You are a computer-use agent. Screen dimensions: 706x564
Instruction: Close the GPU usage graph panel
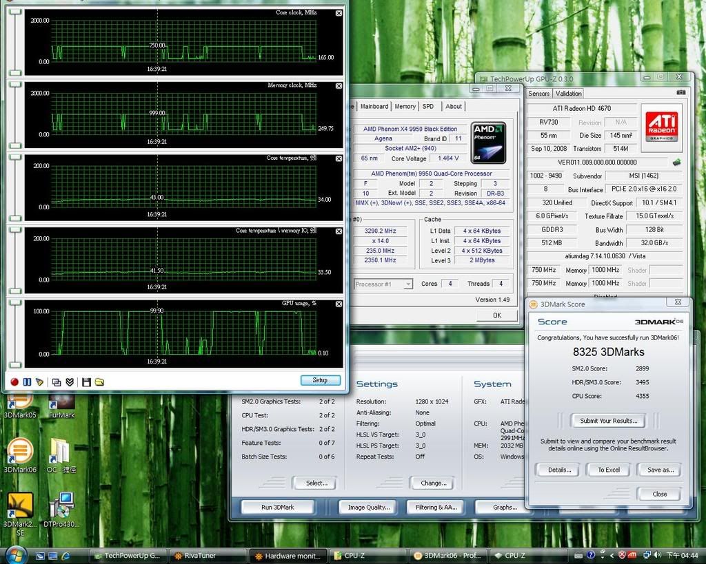pyautogui.click(x=339, y=304)
